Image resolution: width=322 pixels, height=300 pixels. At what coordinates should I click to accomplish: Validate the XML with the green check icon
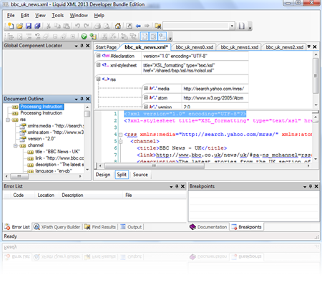(x=84, y=37)
